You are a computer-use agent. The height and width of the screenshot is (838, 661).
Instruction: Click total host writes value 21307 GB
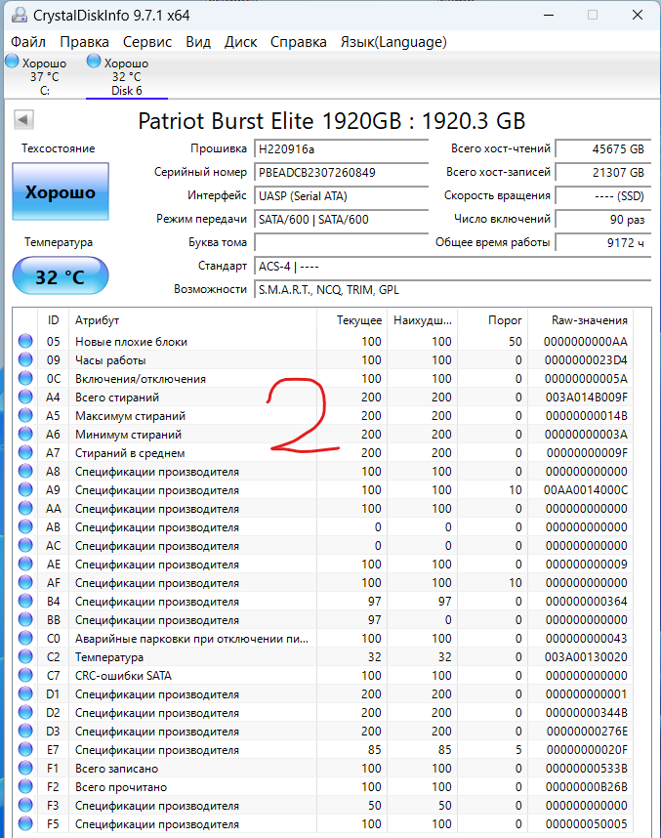point(602,173)
